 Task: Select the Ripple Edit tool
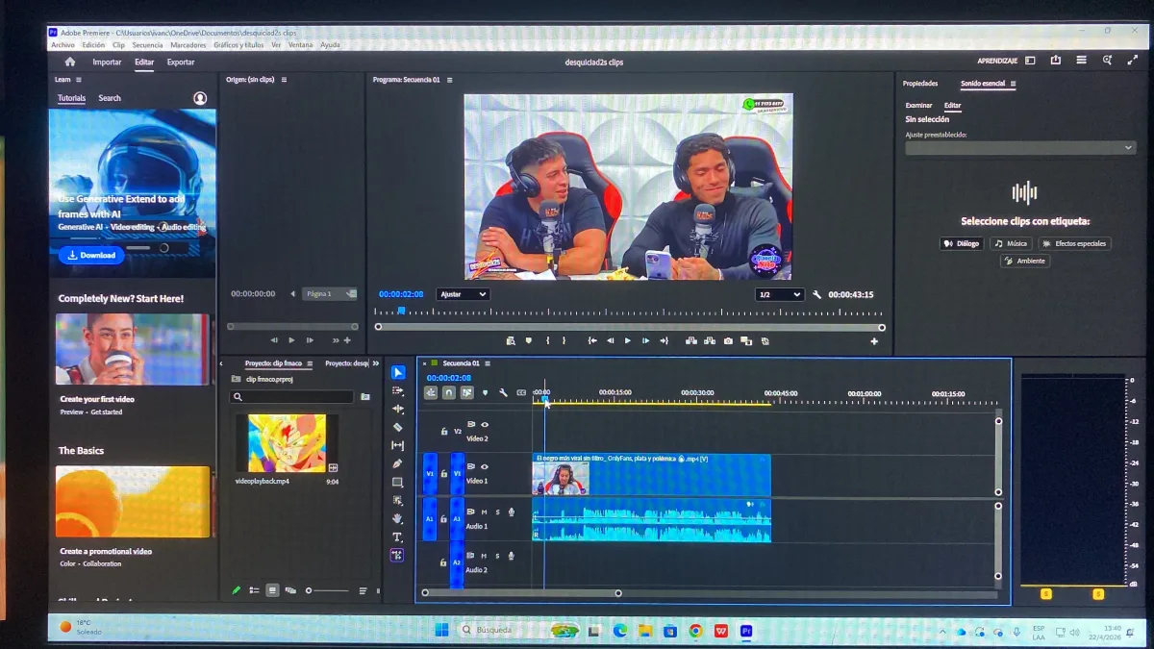[x=398, y=409]
